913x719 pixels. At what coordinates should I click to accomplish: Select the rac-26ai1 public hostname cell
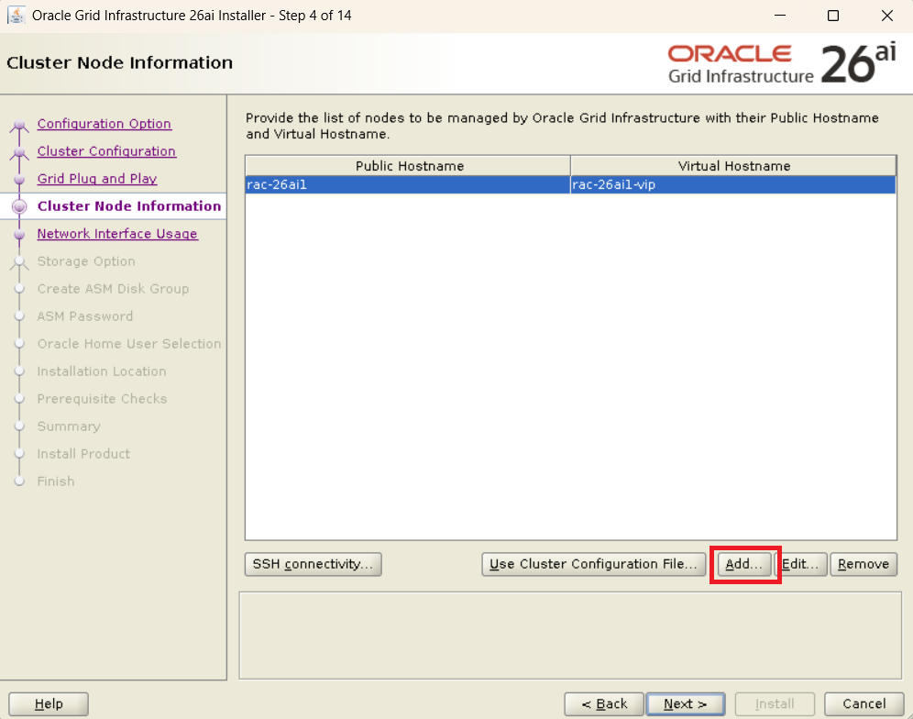tap(407, 184)
